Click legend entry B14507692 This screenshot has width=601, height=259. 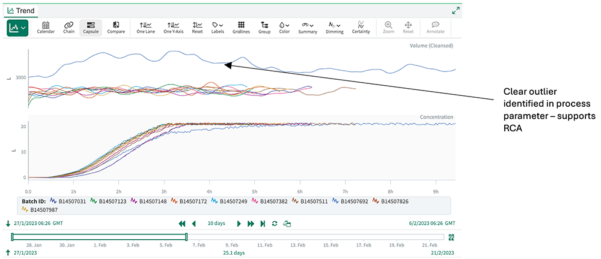[x=350, y=201]
